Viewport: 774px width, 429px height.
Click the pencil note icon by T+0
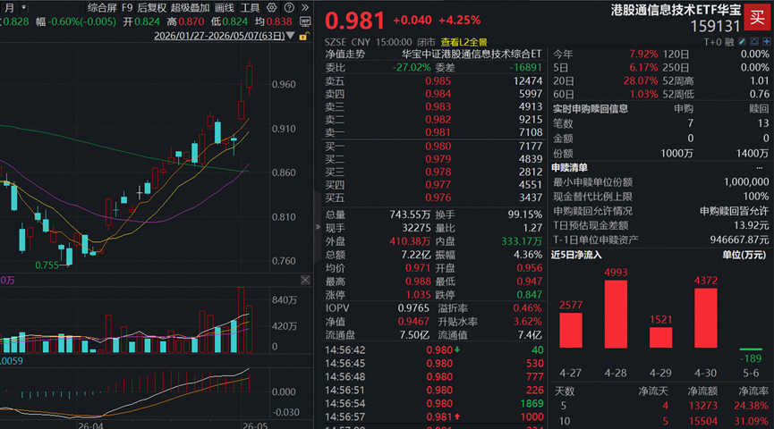(743, 42)
